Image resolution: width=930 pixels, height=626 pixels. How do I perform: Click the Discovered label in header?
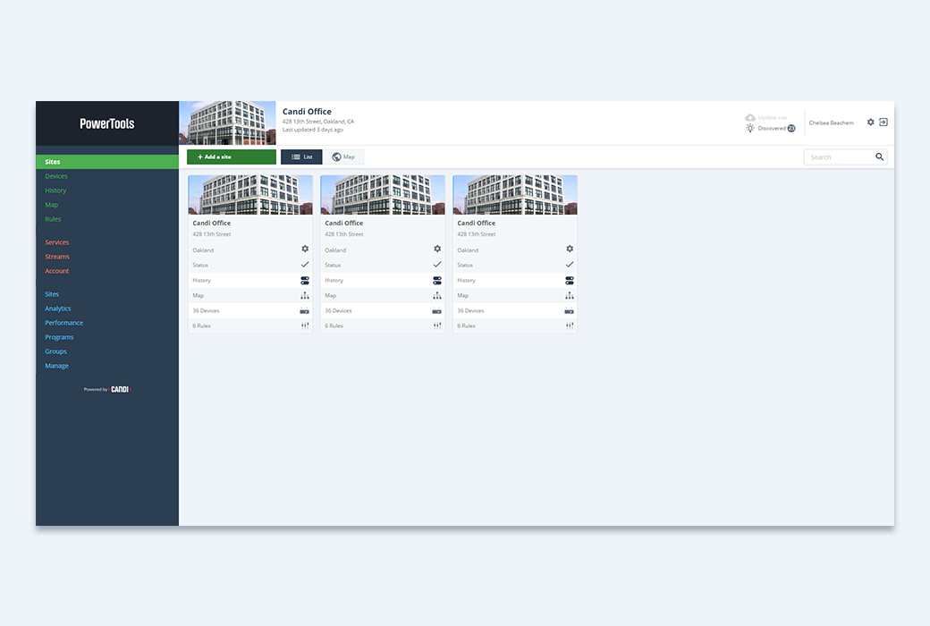point(772,128)
